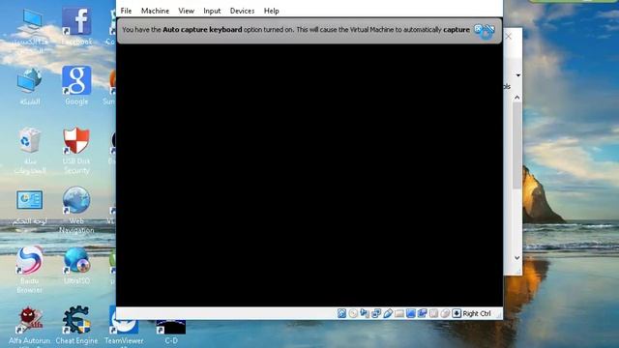Click the network adapters status icon
The height and width of the screenshot is (348, 619).
(x=376, y=313)
